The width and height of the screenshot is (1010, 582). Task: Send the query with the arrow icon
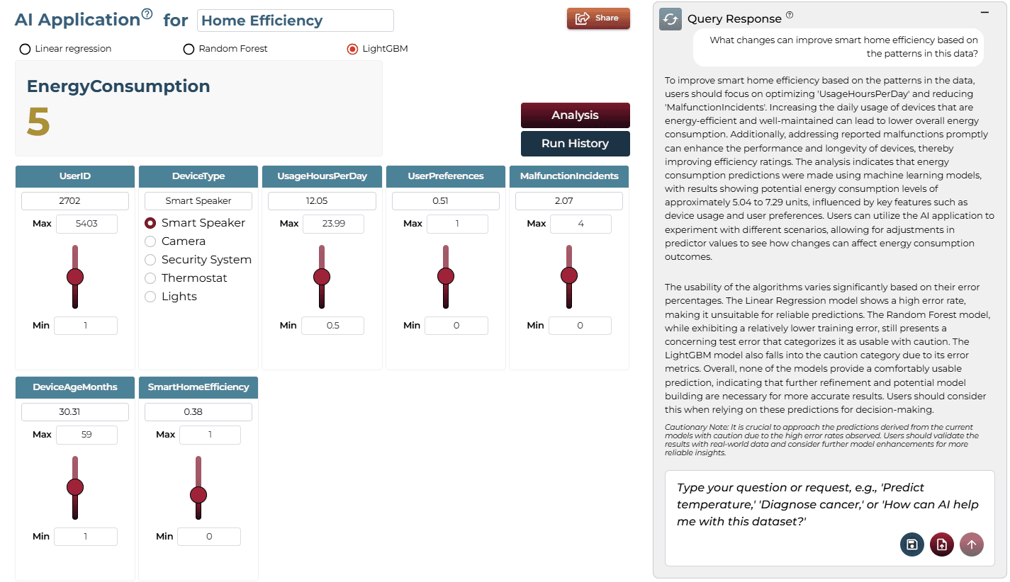(972, 544)
